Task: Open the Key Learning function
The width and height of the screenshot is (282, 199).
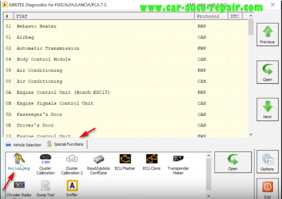Action: click(x=19, y=162)
